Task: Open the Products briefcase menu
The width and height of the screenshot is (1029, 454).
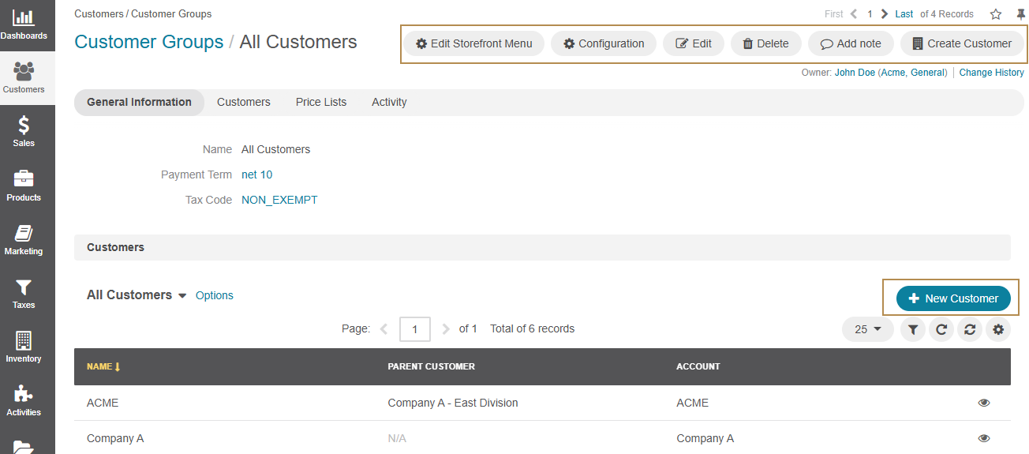Action: pos(24,186)
